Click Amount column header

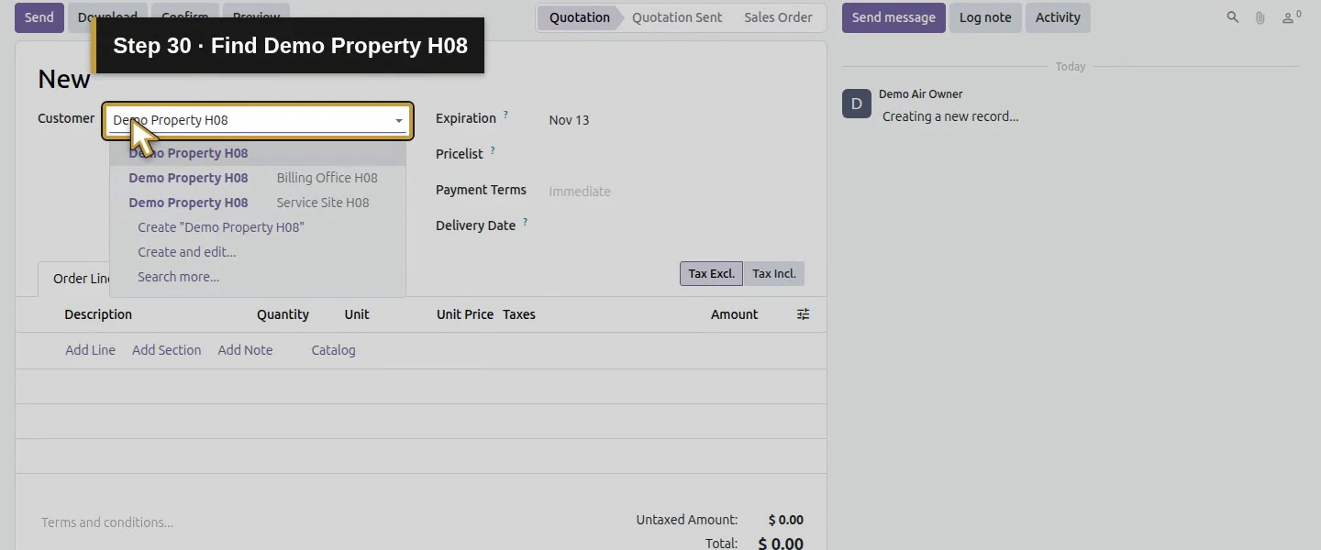(x=734, y=314)
